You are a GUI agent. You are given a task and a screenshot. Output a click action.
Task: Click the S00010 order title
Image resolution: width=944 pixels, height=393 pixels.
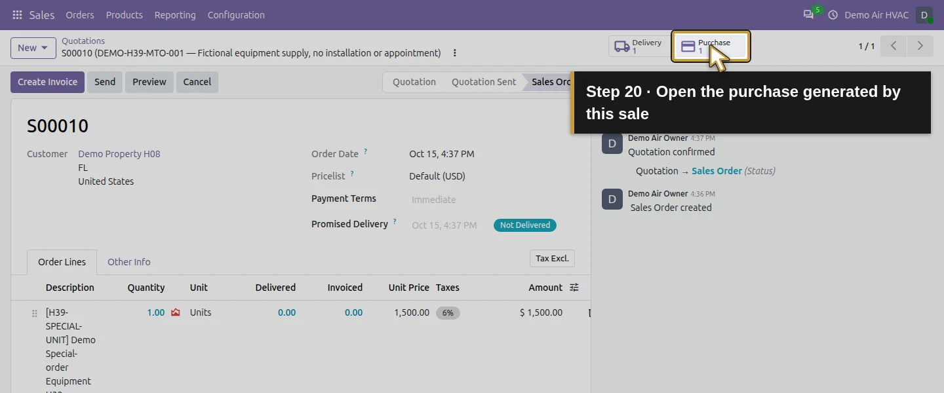tap(58, 126)
